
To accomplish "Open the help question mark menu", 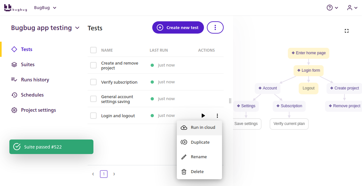I will (x=333, y=8).
